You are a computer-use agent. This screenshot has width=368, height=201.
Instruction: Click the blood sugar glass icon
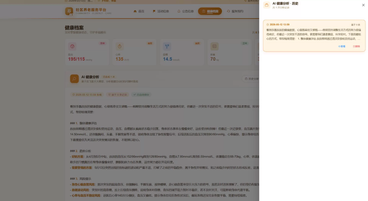tap(167, 46)
